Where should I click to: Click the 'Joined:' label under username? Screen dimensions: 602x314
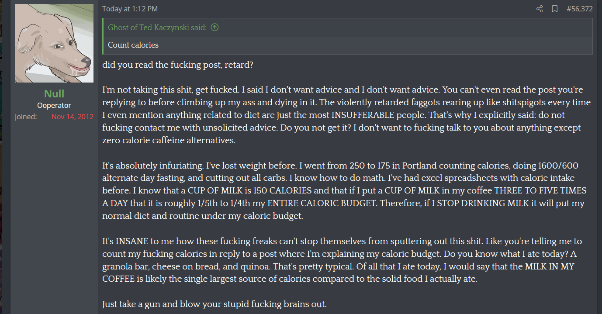(x=26, y=117)
